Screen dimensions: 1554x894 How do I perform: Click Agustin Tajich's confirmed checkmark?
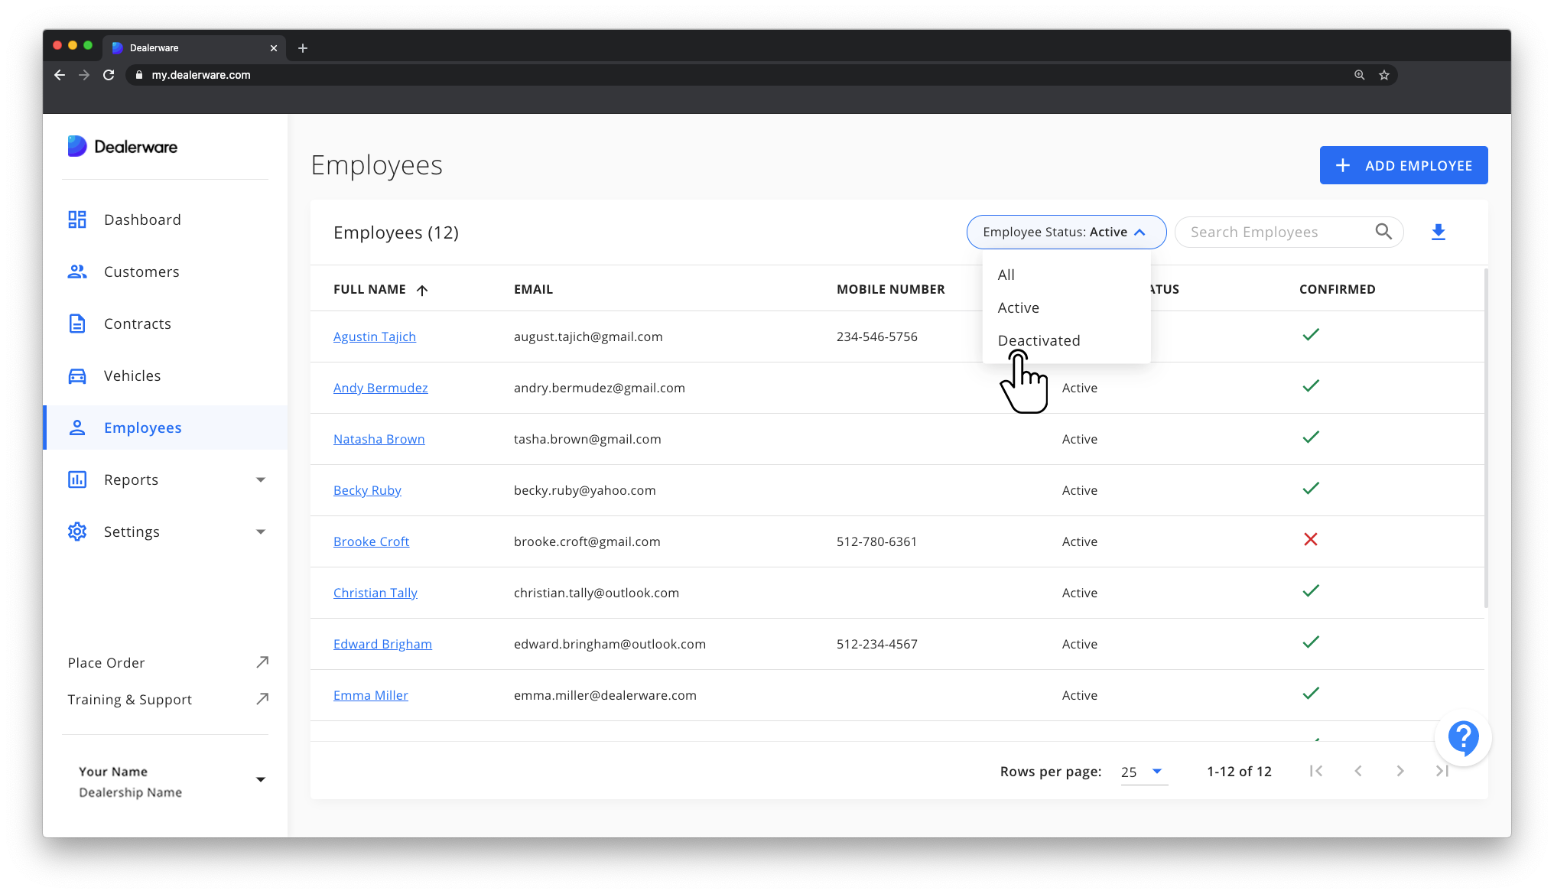1311,335
